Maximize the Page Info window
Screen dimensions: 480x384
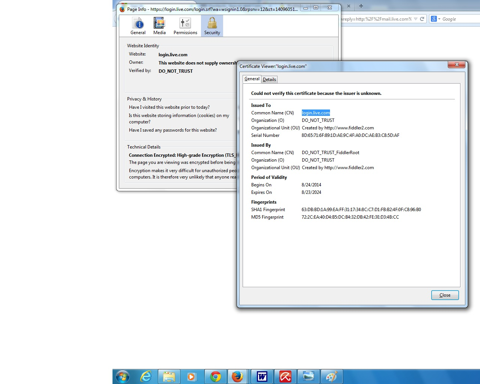click(316, 7)
